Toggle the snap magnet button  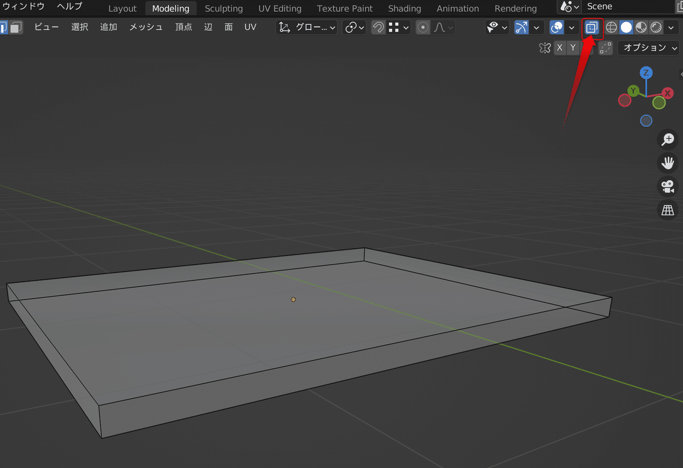pos(378,27)
